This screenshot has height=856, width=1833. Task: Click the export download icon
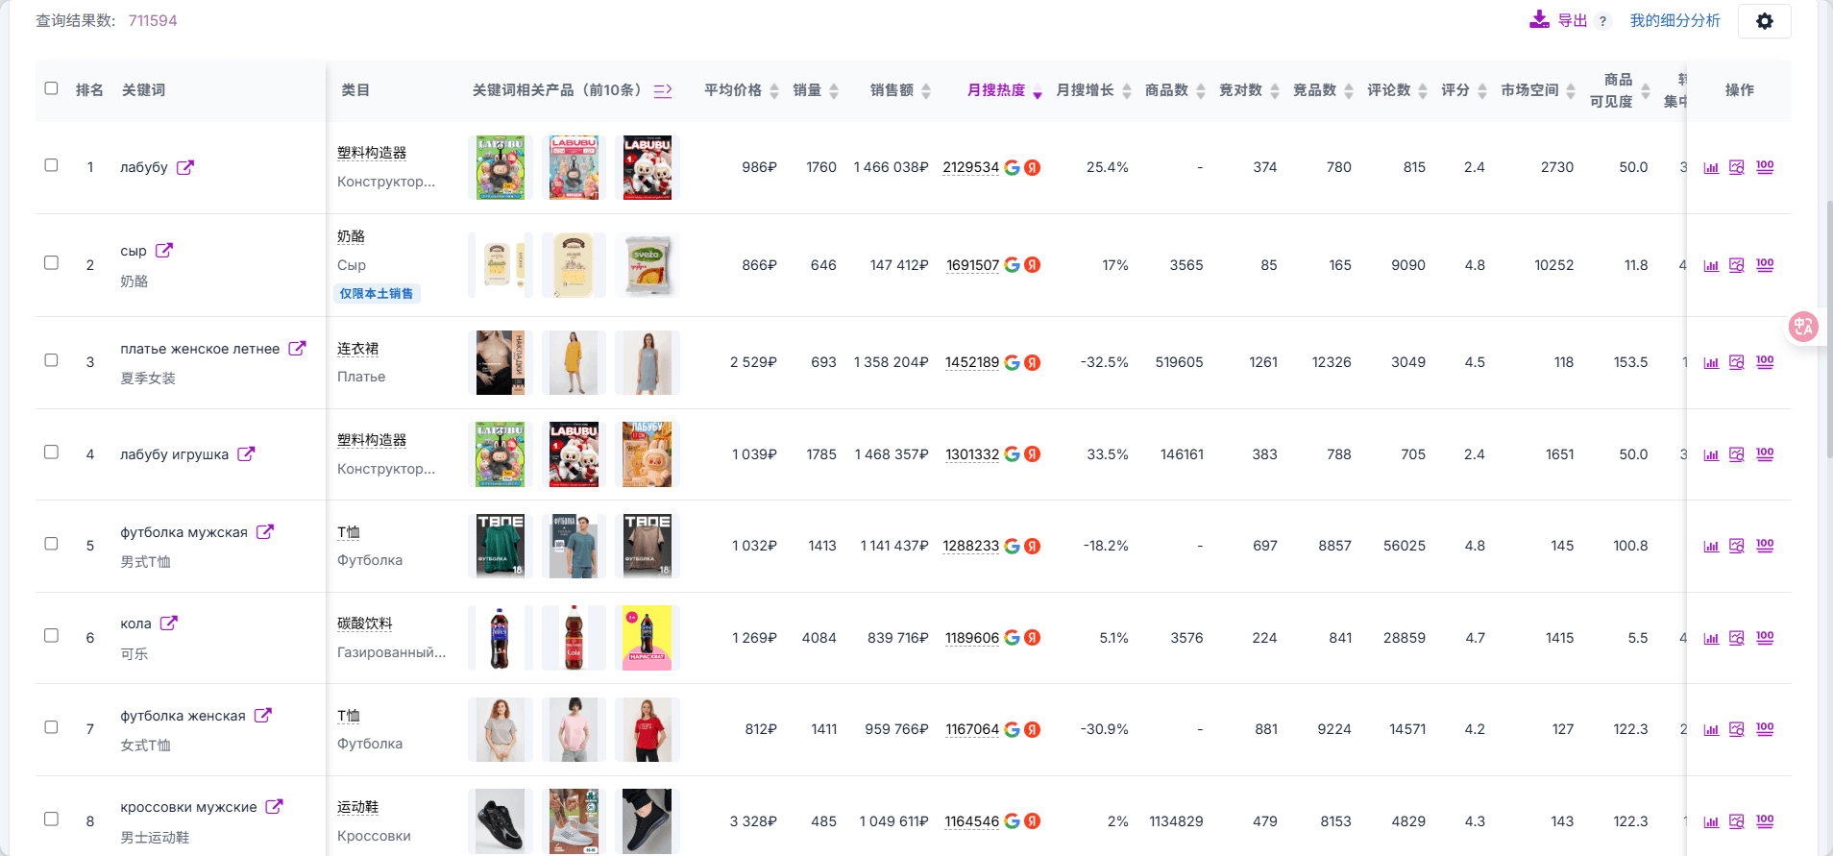pyautogui.click(x=1539, y=20)
